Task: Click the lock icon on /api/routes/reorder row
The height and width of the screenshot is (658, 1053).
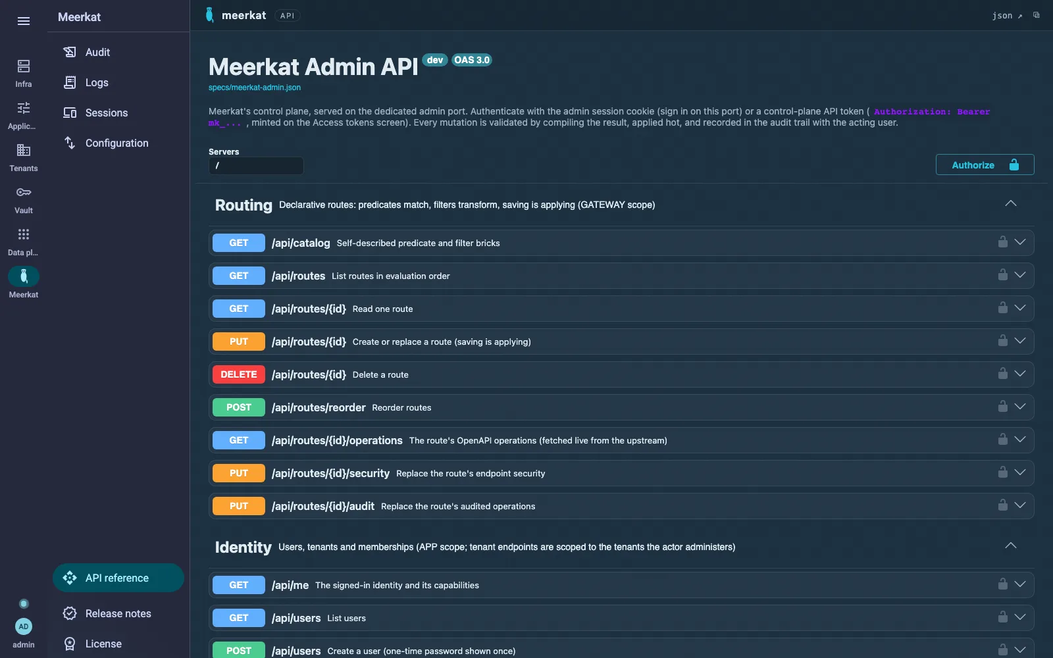Action: coord(1002,406)
